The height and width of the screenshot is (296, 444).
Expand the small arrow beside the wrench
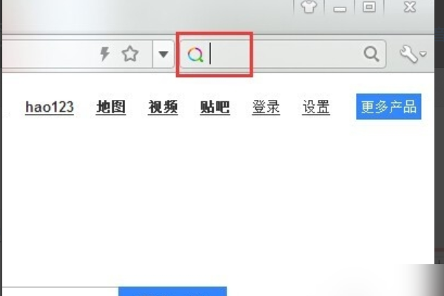pos(423,54)
